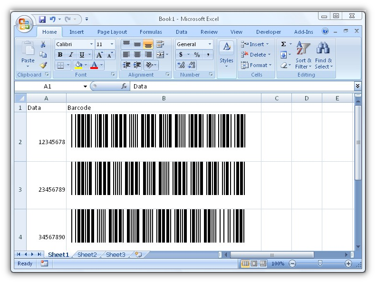Apply cell borders icon

[61, 65]
